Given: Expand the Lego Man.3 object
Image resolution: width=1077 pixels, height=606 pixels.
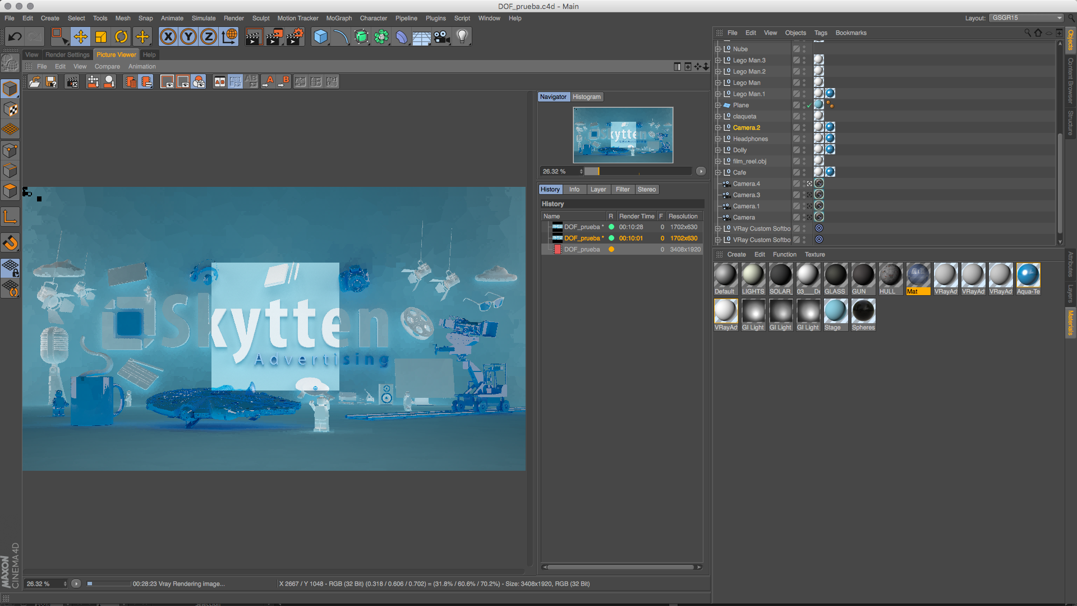Looking at the screenshot, I should click(x=717, y=60).
